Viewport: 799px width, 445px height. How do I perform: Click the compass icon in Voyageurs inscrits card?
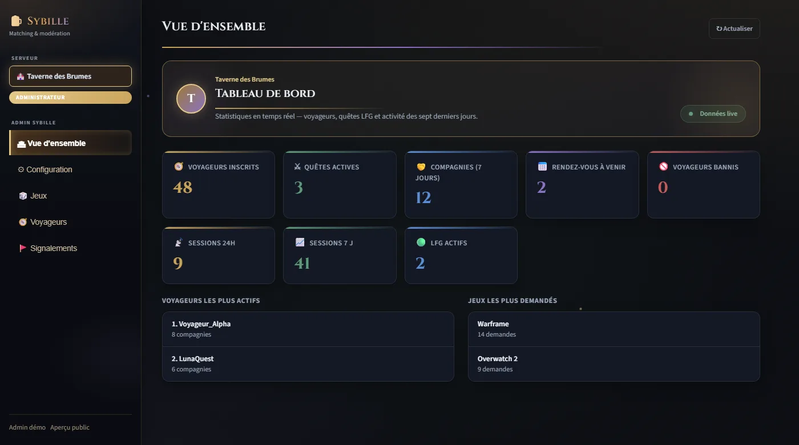(x=179, y=167)
